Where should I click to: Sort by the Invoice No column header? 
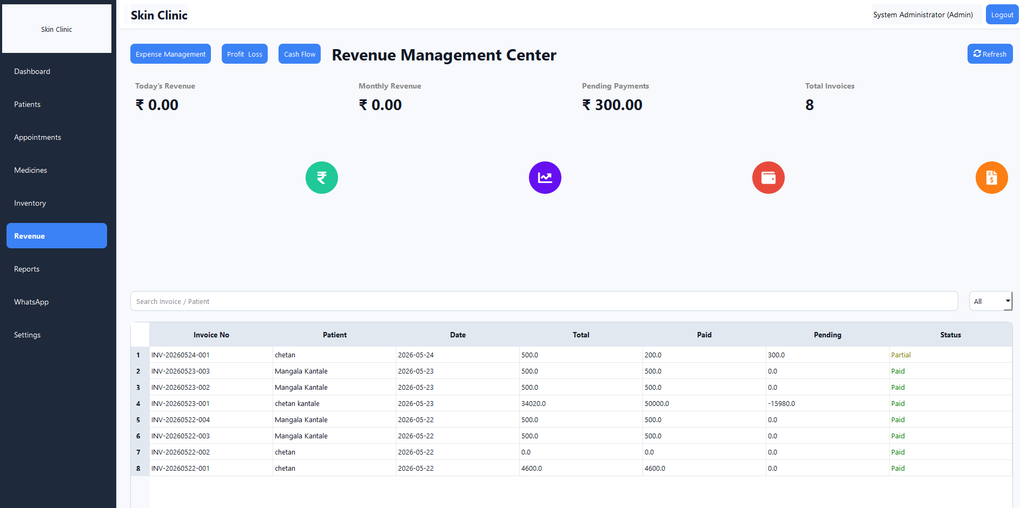click(211, 335)
